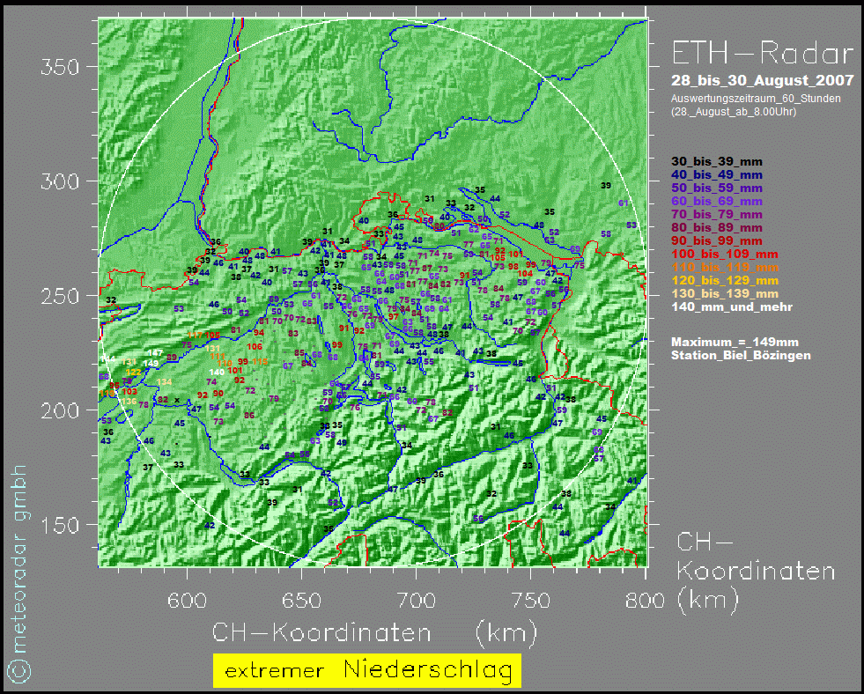Click the yellow 'extremer Niederschlag' banner
The width and height of the screenshot is (864, 694).
[x=367, y=670]
